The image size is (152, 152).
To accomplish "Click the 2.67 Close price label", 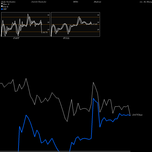I will [137, 115].
